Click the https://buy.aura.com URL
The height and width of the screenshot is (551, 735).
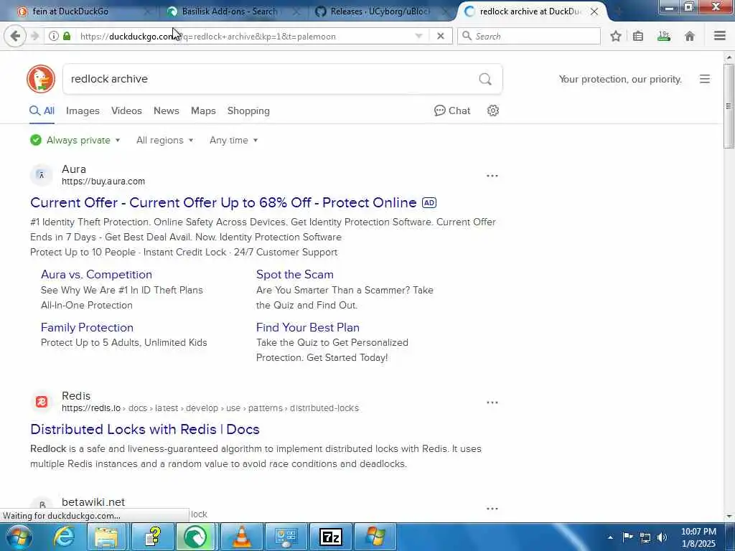(x=103, y=182)
